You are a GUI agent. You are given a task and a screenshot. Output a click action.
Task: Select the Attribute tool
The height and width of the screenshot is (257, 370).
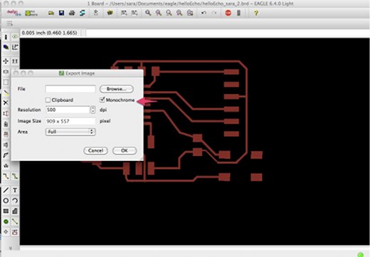[15, 232]
